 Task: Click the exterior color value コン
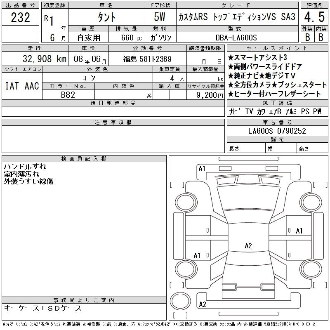click(89, 78)
